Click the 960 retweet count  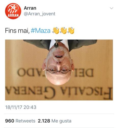point(10,121)
